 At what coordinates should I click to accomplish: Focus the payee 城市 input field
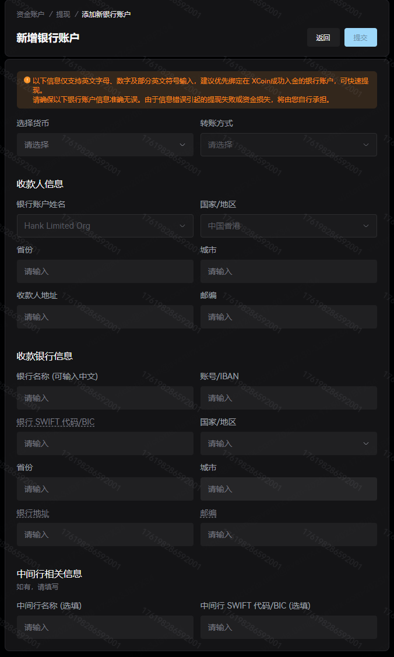click(x=289, y=271)
